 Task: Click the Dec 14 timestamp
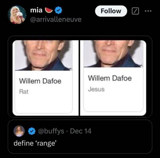(81, 131)
